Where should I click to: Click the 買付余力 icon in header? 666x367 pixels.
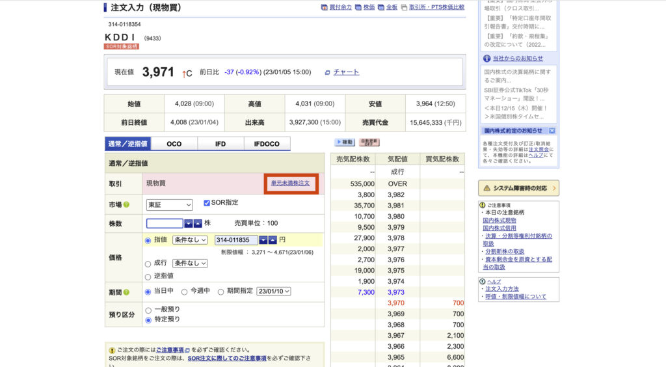tap(324, 7)
